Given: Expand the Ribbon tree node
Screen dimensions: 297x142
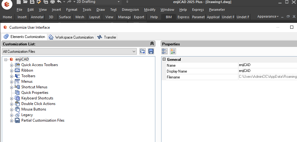Looking at the screenshot, I should 11,71.
